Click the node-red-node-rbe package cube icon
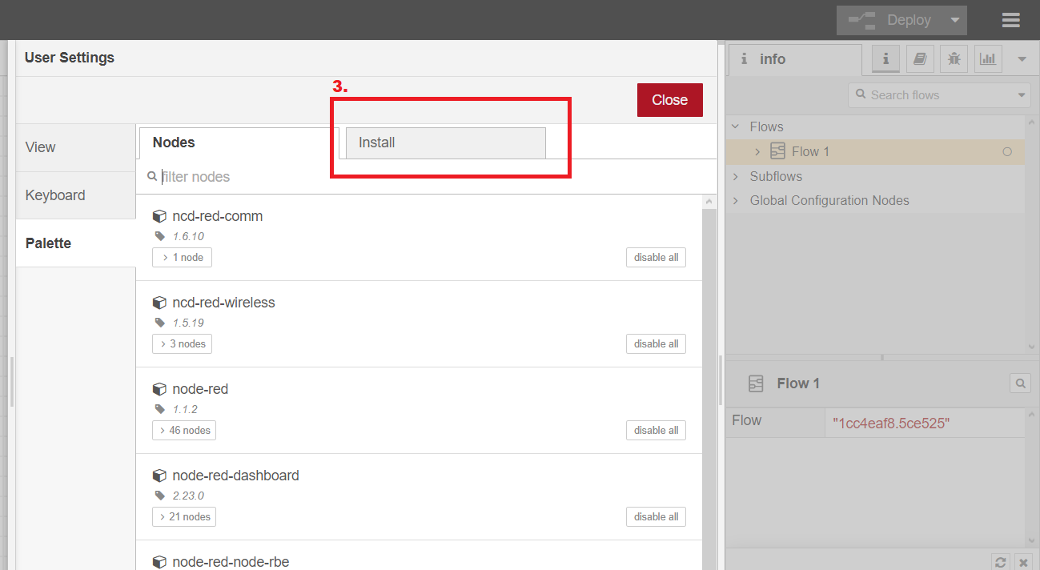This screenshot has width=1040, height=570. point(159,562)
